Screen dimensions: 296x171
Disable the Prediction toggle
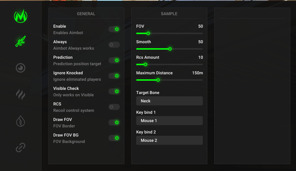pos(114,60)
